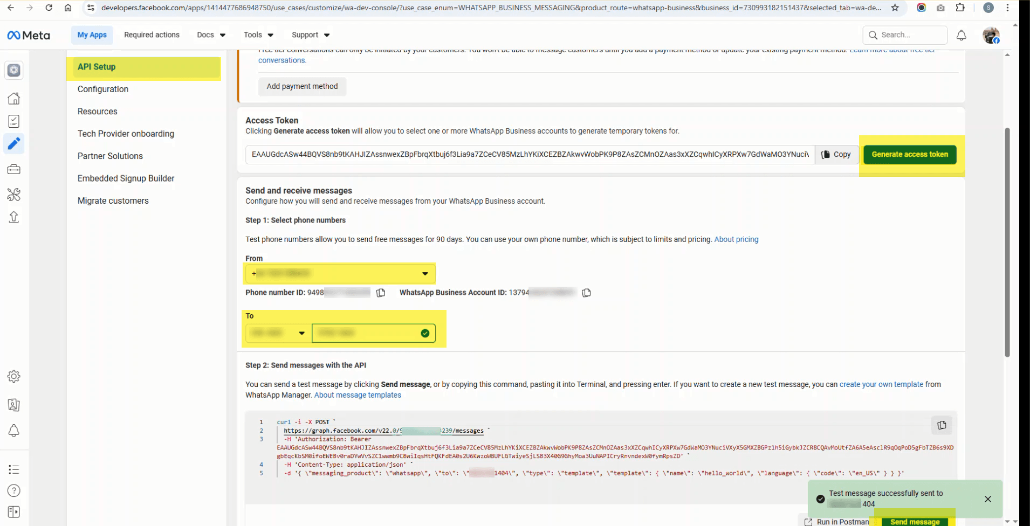Open the help question mark icon
The width and height of the screenshot is (1030, 526).
[14, 490]
